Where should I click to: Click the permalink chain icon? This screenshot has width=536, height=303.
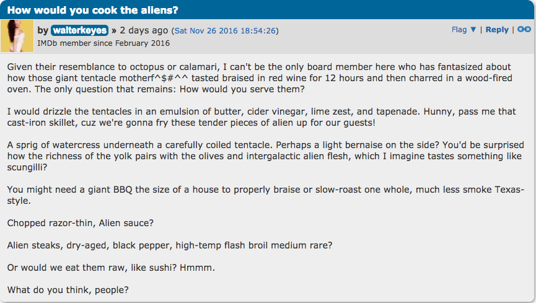[x=524, y=29]
